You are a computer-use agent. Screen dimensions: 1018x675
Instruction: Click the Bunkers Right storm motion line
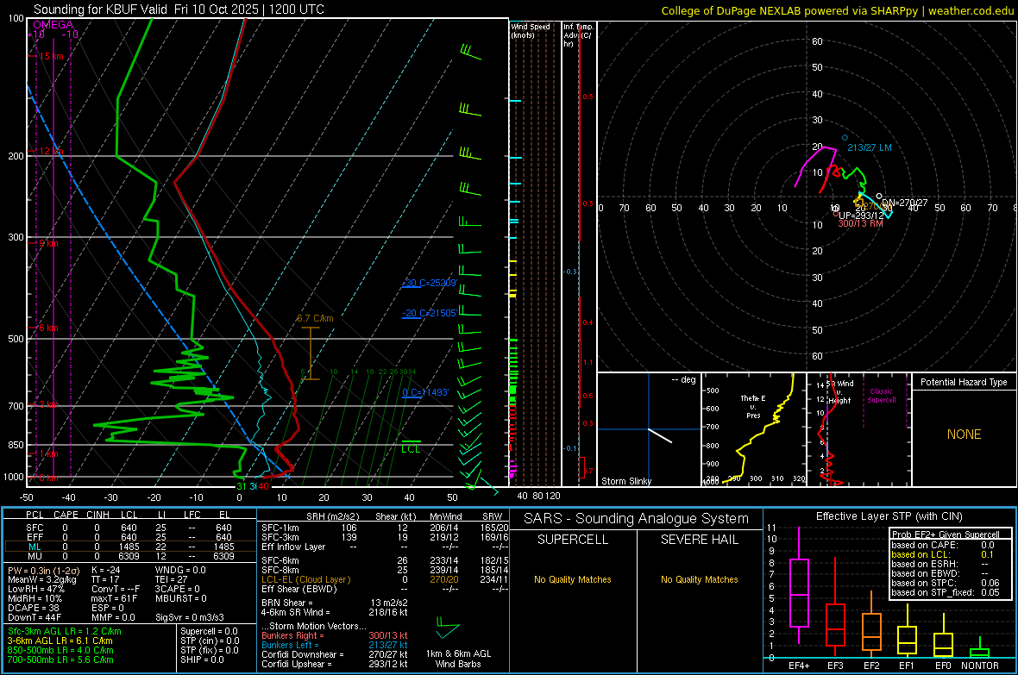click(x=335, y=636)
